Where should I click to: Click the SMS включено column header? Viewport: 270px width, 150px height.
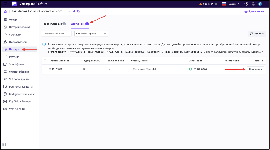coord(116,61)
